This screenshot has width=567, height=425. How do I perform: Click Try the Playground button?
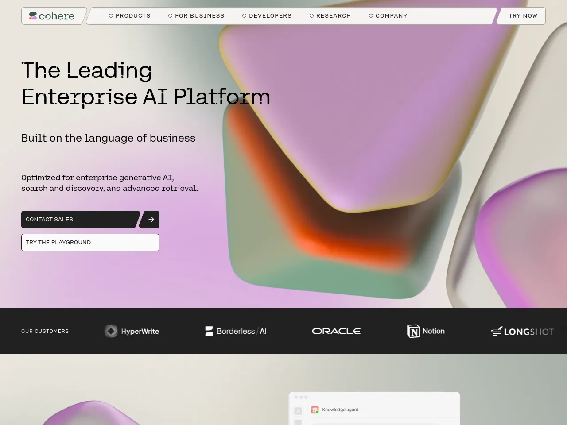pyautogui.click(x=90, y=243)
